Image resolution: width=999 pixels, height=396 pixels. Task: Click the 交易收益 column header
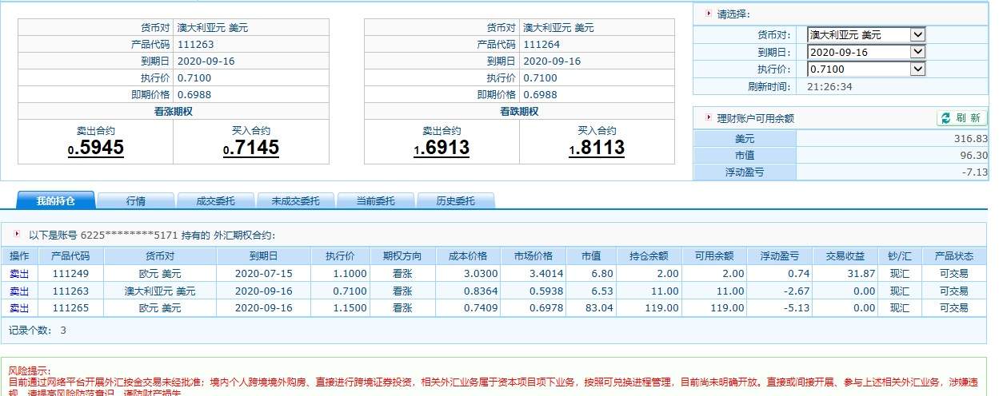tap(845, 256)
